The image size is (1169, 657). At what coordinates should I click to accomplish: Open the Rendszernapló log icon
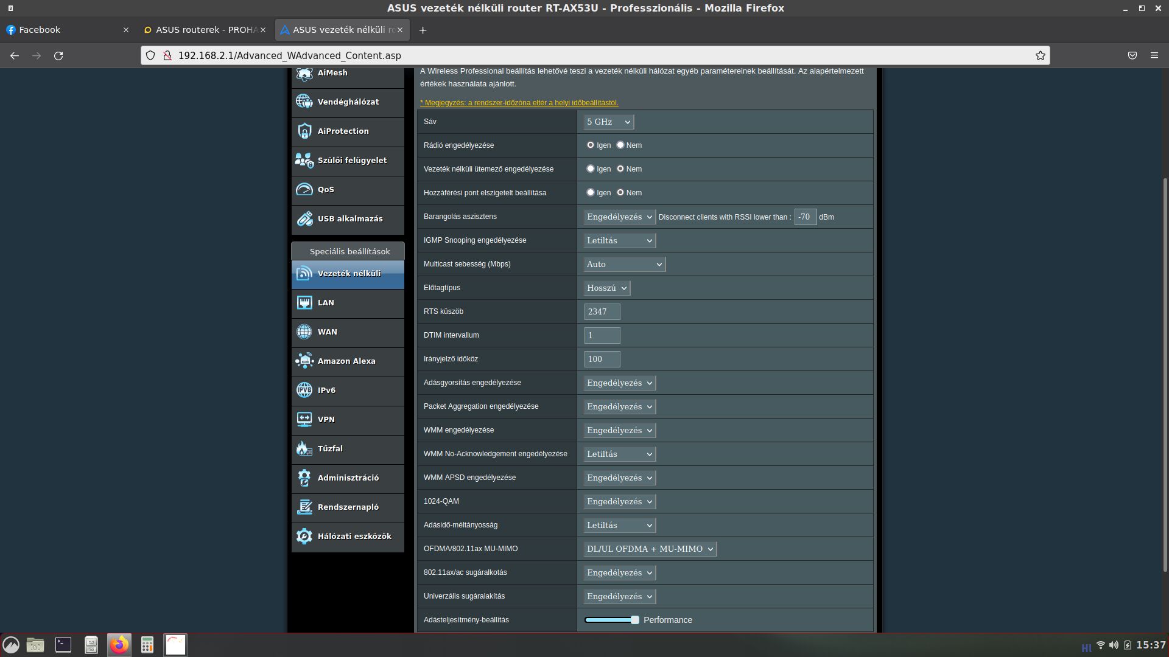(x=304, y=507)
